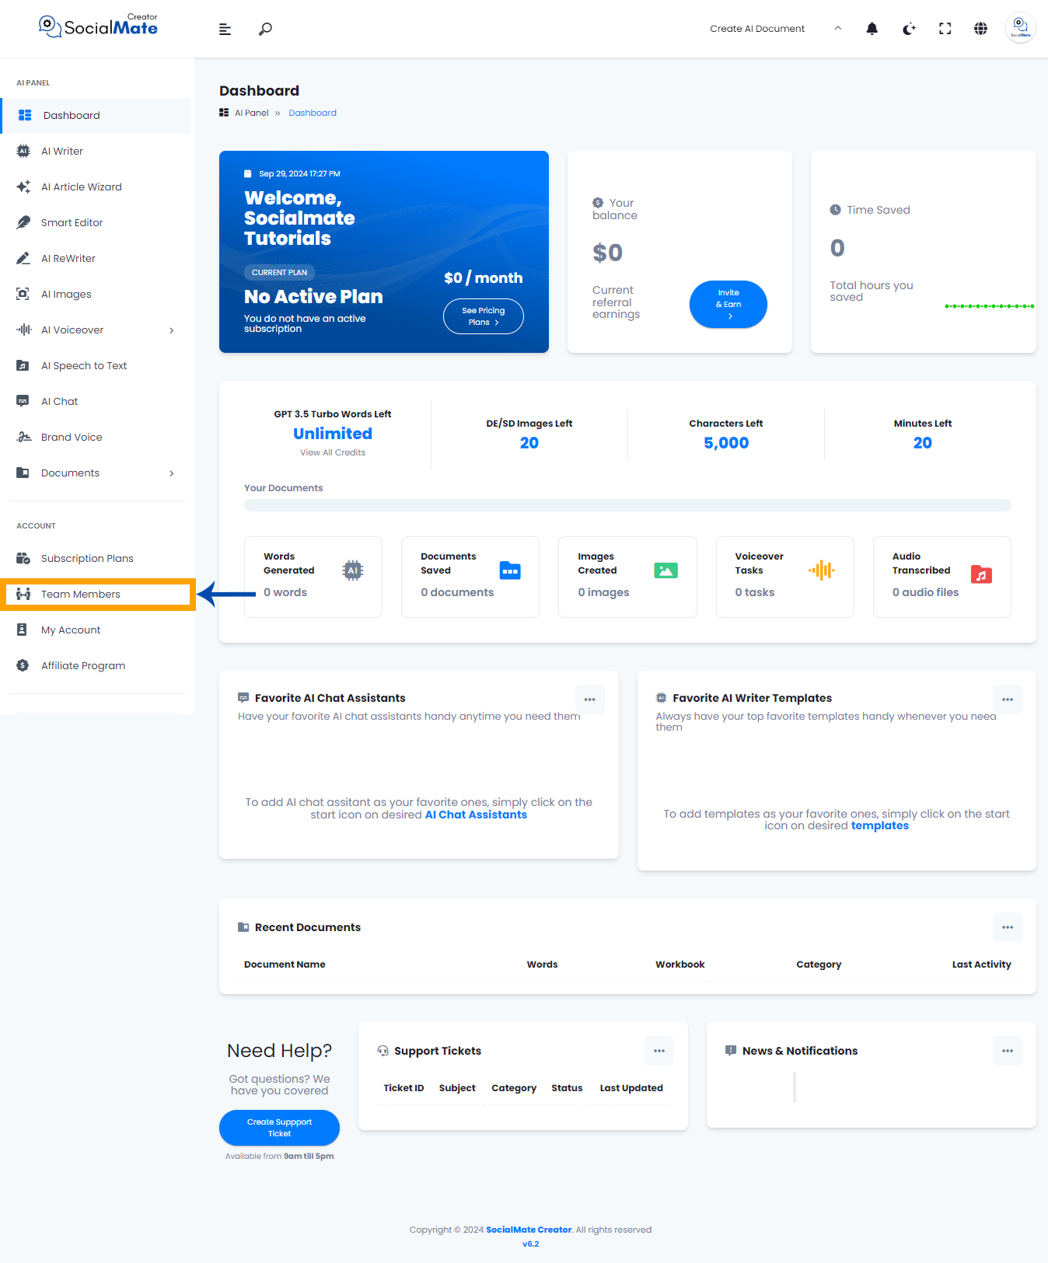Image resolution: width=1048 pixels, height=1263 pixels.
Task: Click the Last Activity column header
Action: coord(982,965)
